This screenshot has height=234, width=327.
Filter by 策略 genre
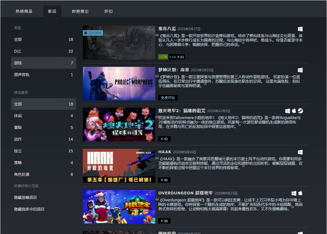[44, 163]
